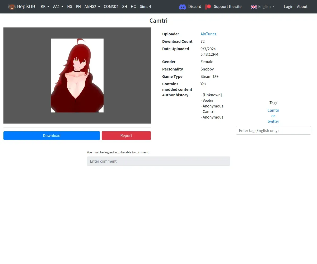Screen dimensions: 317x264
Task: Click Support the site link
Action: tap(227, 7)
